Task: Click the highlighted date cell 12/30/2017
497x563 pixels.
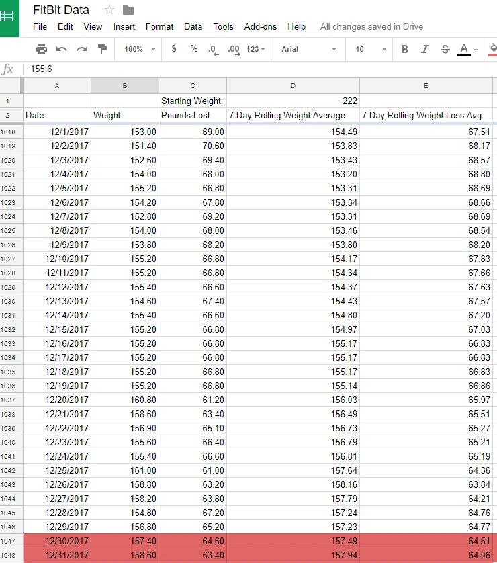Action: click(56, 541)
